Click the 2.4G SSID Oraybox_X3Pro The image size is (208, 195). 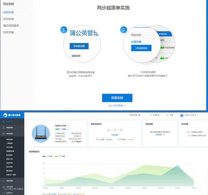197,132
